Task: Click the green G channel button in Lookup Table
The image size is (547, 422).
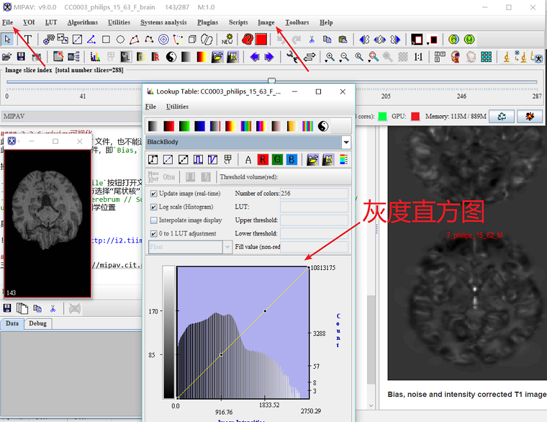Action: pyautogui.click(x=277, y=160)
